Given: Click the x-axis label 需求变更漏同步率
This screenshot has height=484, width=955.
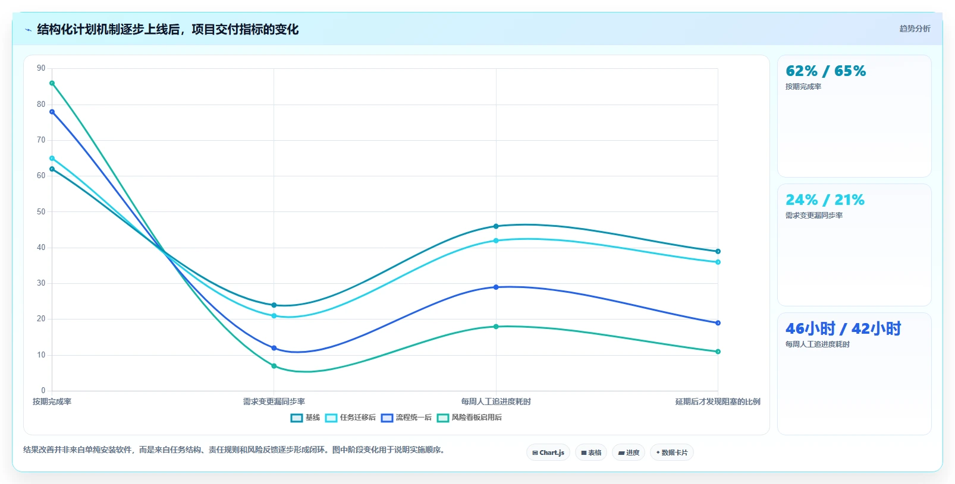Looking at the screenshot, I should coord(274,402).
